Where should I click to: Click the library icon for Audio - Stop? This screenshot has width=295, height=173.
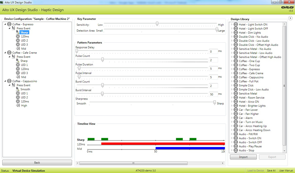pyautogui.click(x=236, y=150)
